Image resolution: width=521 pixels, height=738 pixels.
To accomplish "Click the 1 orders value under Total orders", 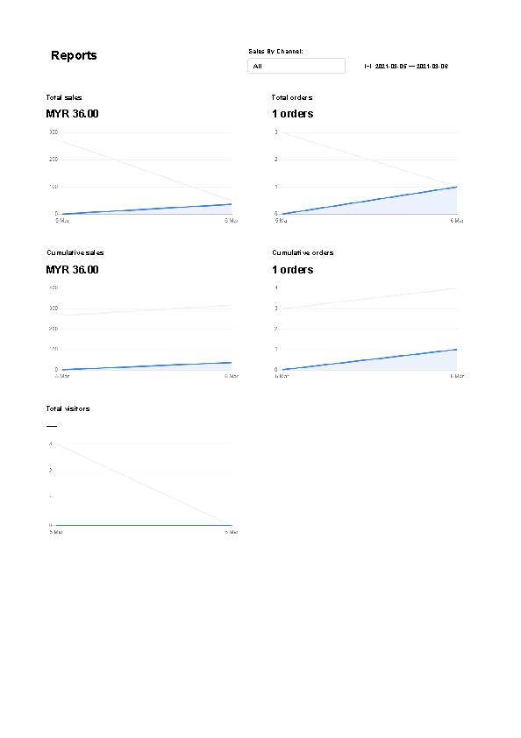I will tap(293, 114).
